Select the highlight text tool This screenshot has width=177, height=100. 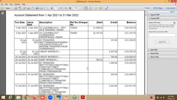point(101,8)
